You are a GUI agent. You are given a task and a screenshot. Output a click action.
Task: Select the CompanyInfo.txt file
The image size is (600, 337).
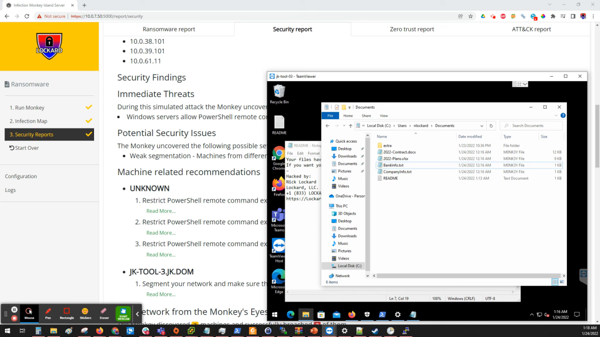397,172
